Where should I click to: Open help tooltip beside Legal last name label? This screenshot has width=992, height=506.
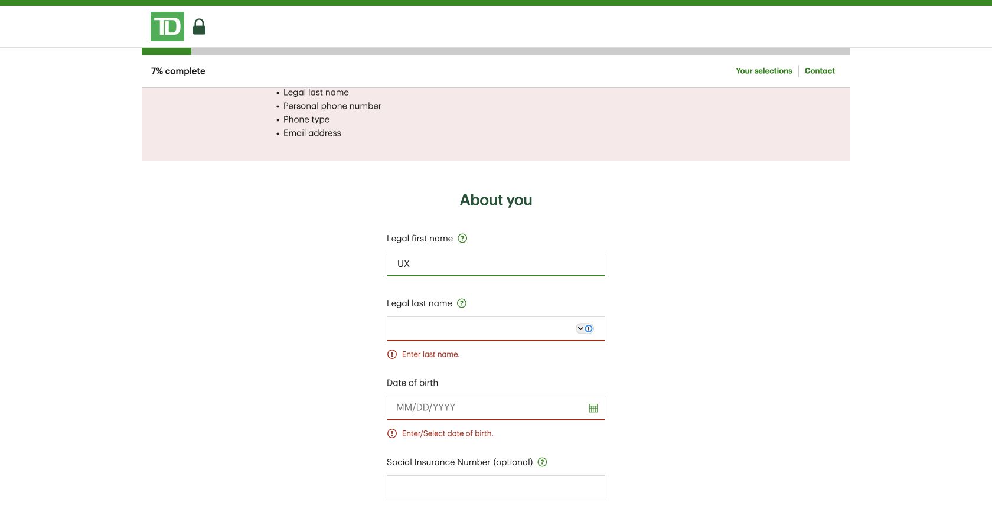462,303
